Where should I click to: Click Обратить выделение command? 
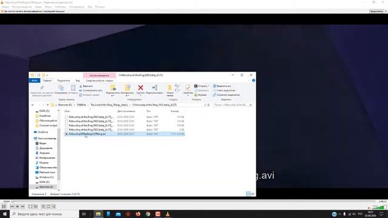coord(226,95)
